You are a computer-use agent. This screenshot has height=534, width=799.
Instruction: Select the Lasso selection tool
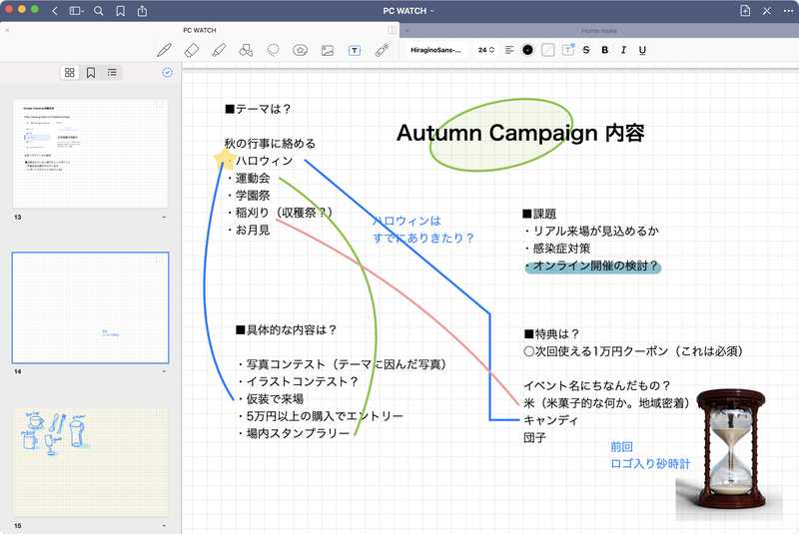tap(273, 50)
